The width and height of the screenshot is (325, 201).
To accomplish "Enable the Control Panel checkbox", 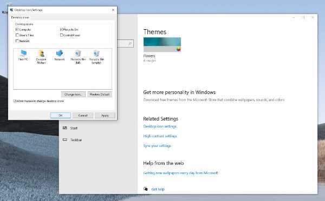I will click(61, 35).
